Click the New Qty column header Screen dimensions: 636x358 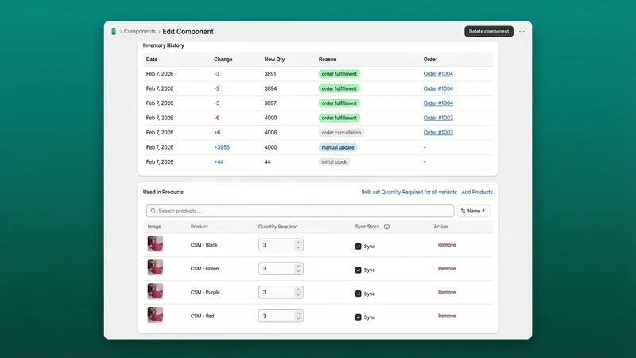pos(274,59)
